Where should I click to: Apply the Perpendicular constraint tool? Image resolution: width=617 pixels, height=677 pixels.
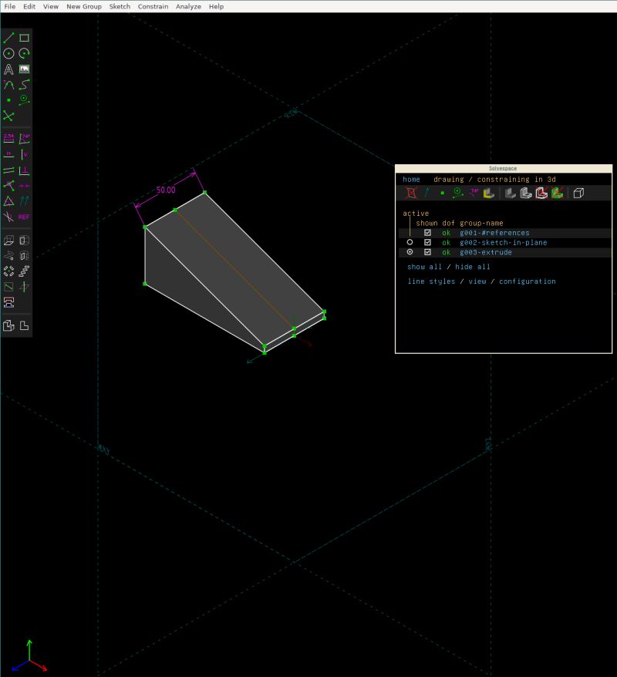[x=24, y=170]
